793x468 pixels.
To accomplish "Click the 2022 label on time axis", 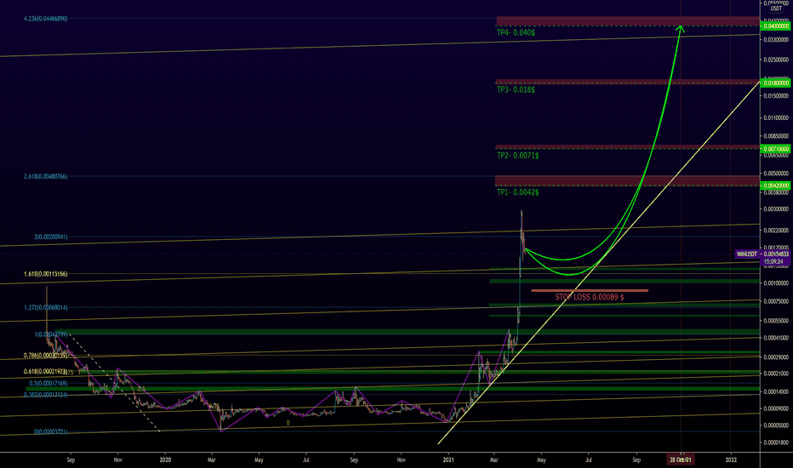I will (731, 459).
